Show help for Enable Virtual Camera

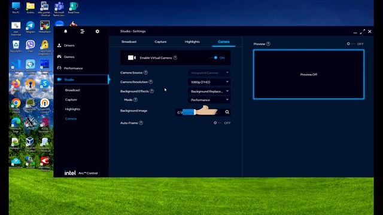[x=175, y=58]
